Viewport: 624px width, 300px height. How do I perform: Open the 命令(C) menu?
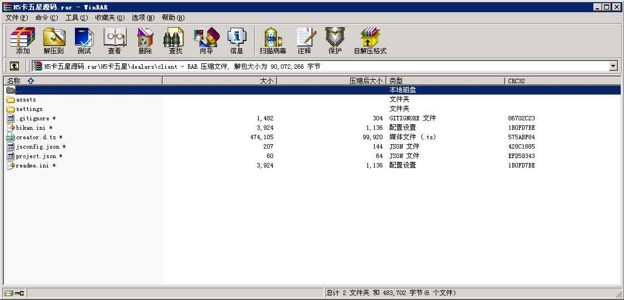47,18
